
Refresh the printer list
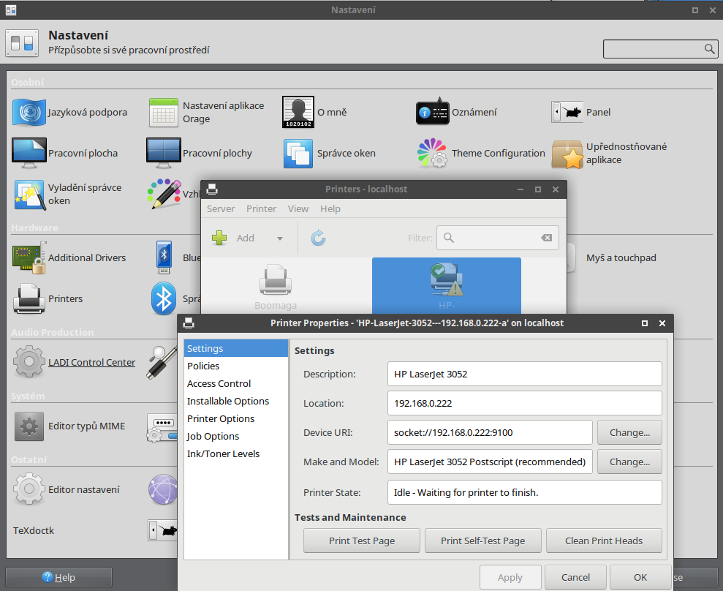[318, 238]
